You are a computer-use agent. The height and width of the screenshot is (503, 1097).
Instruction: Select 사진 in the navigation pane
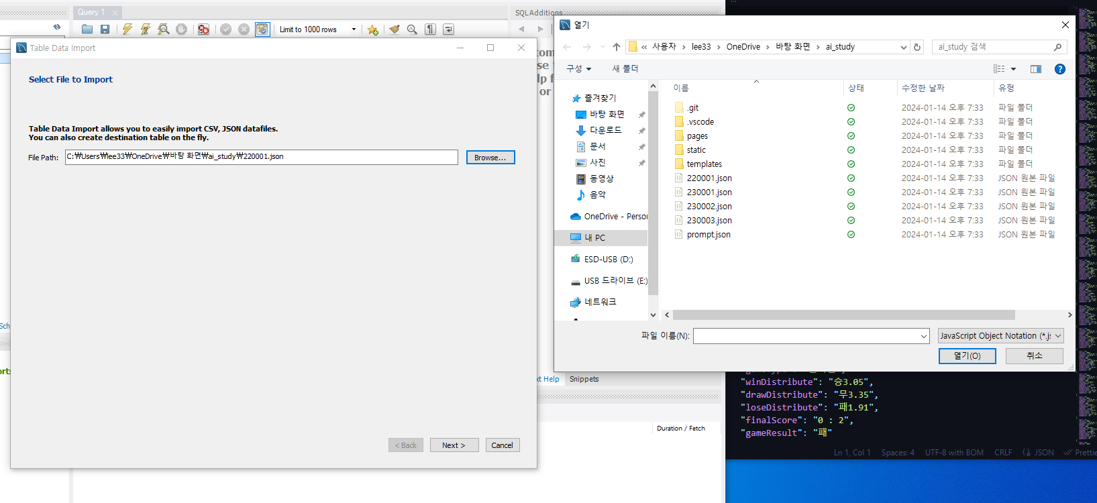tap(597, 162)
